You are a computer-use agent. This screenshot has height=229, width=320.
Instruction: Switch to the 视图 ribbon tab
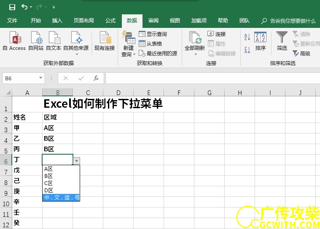click(x=175, y=20)
